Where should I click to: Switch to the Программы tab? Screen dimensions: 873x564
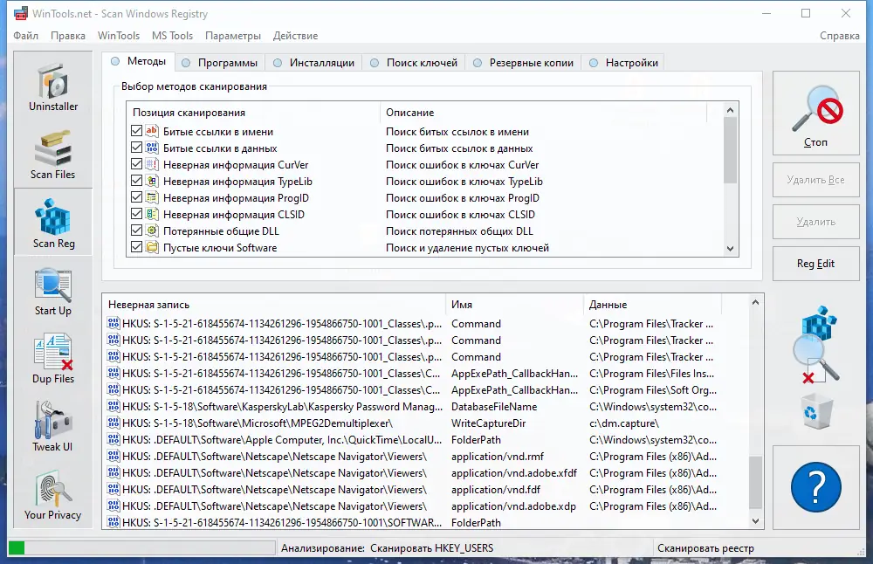coord(220,63)
